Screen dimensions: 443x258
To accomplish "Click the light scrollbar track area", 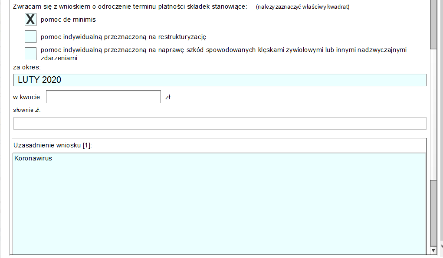I will click(x=434, y=113).
